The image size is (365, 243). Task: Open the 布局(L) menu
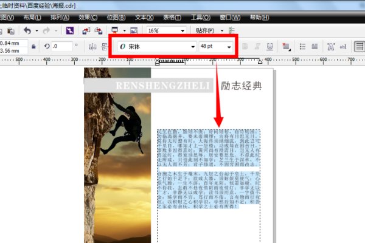32,18
